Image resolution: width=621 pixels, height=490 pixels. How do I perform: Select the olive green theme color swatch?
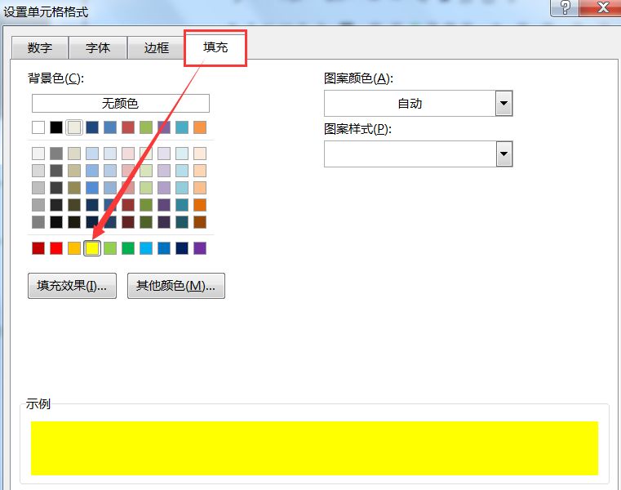click(x=146, y=127)
